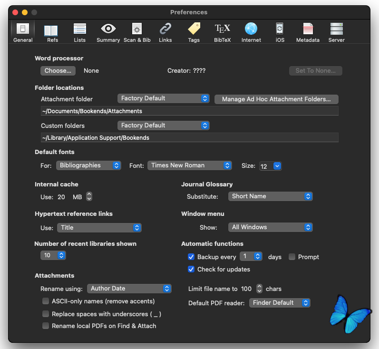Toggle the Prompt checkbox
Viewport: 379px width, 349px height.
point(292,257)
